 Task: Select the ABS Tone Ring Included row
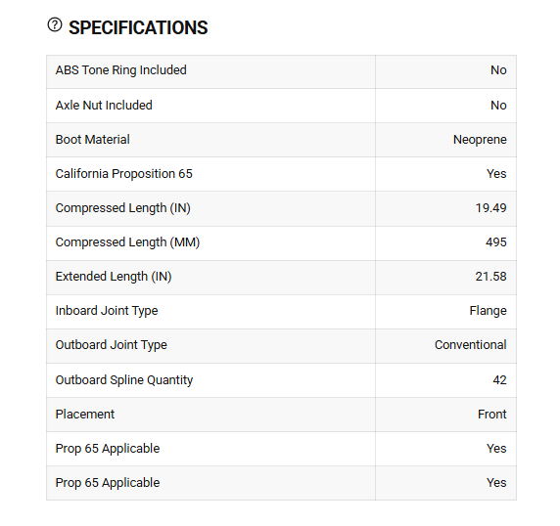281,71
